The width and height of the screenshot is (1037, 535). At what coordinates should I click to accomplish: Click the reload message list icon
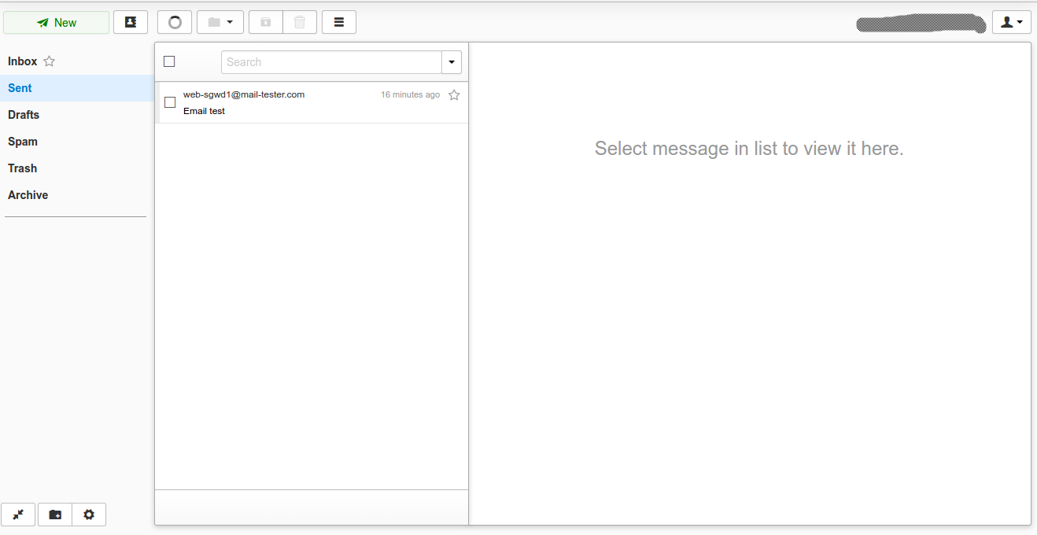coord(175,22)
